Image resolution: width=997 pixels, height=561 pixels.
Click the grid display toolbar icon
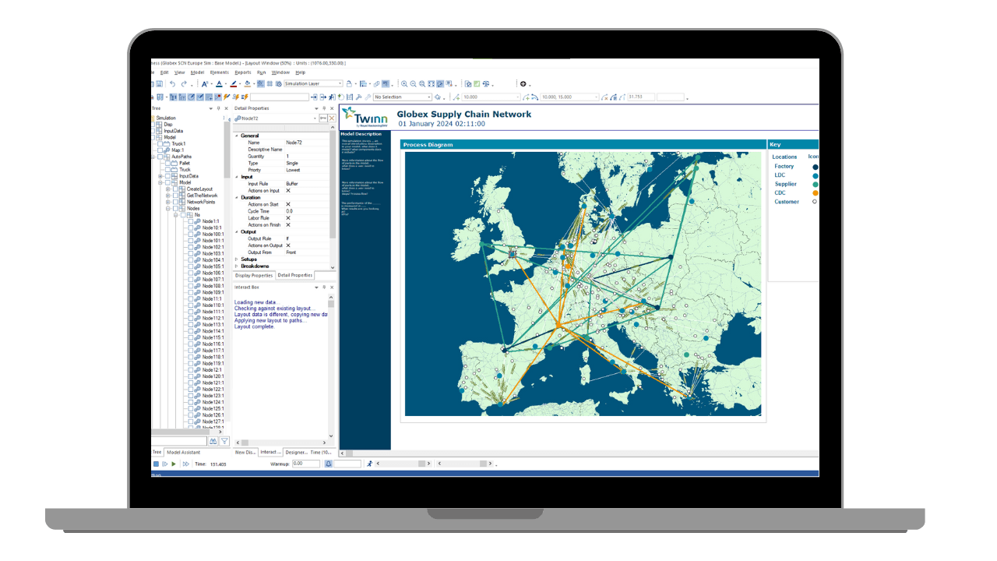pos(270,83)
